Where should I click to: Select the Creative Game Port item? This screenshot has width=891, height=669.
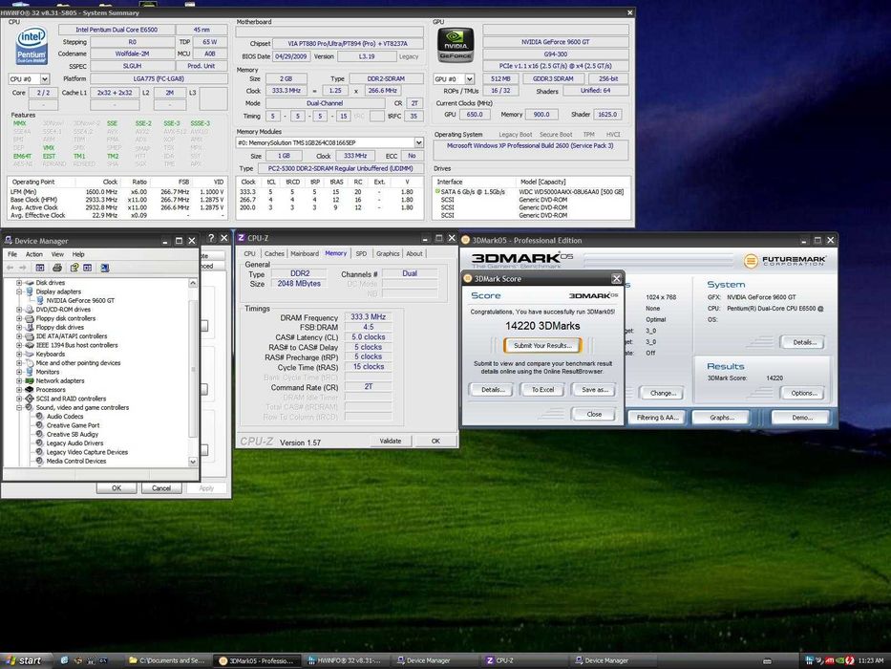(x=73, y=425)
